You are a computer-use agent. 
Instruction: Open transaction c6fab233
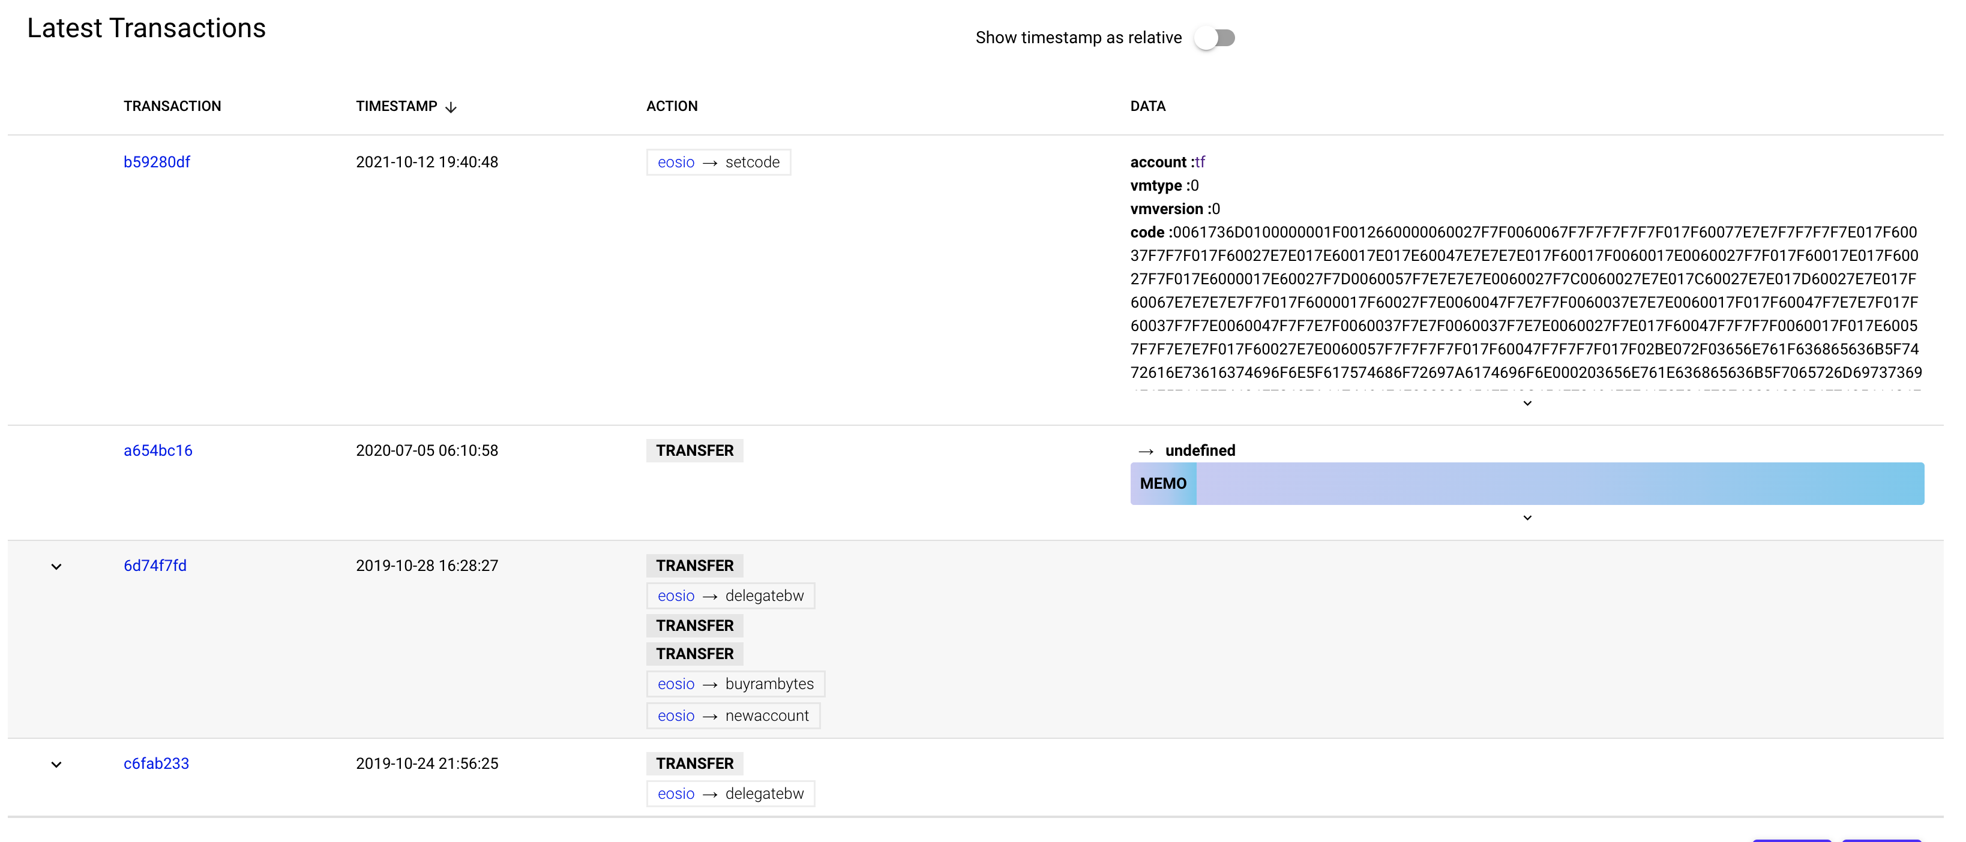[155, 763]
